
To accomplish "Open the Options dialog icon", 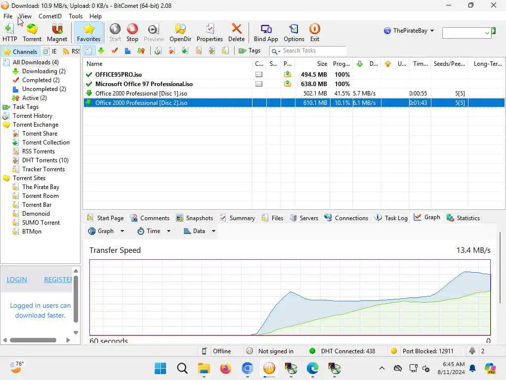I will pyautogui.click(x=294, y=33).
